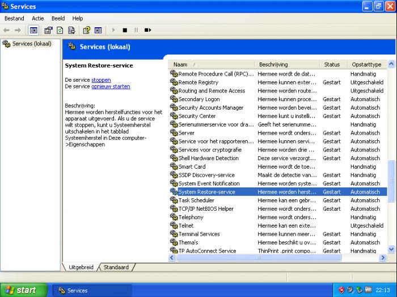Click the Services taskbar button
The height and width of the screenshot is (297, 397).
pos(92,290)
